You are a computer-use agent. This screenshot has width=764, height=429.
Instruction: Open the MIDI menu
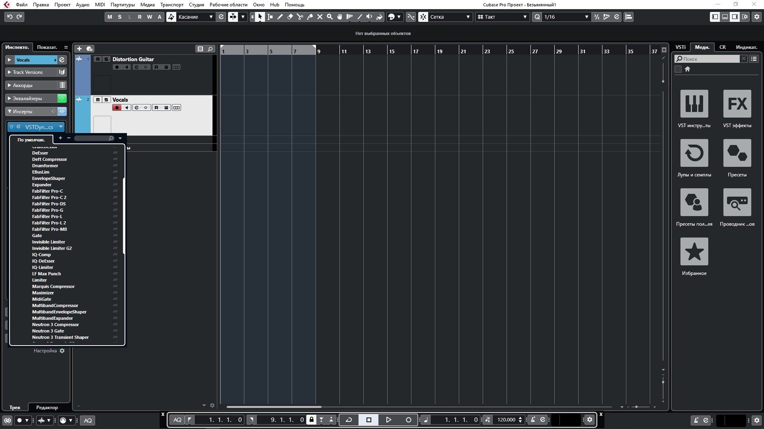(x=100, y=5)
